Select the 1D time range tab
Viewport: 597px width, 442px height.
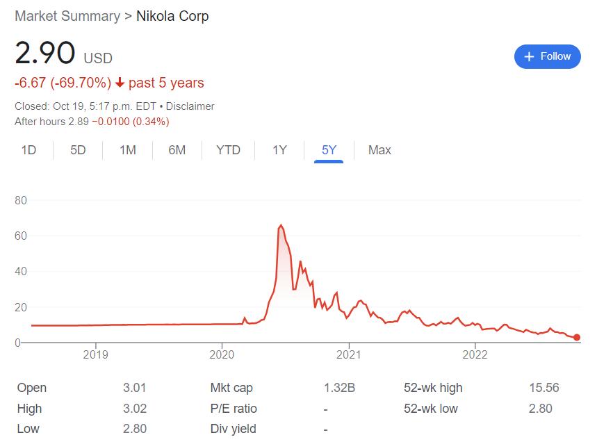28,150
